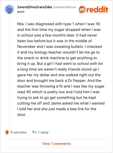Open the blue "post" link
Screen dimensions: 113x153
(21, 12)
